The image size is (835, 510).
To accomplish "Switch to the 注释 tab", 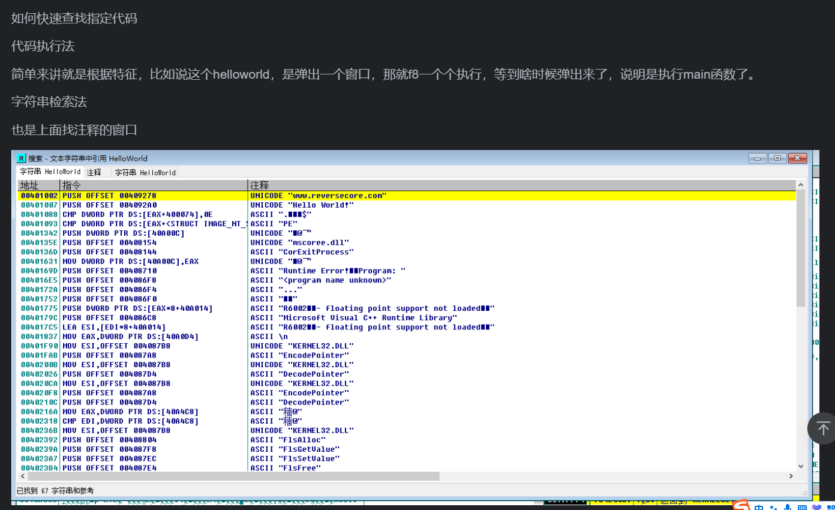I will [94, 172].
